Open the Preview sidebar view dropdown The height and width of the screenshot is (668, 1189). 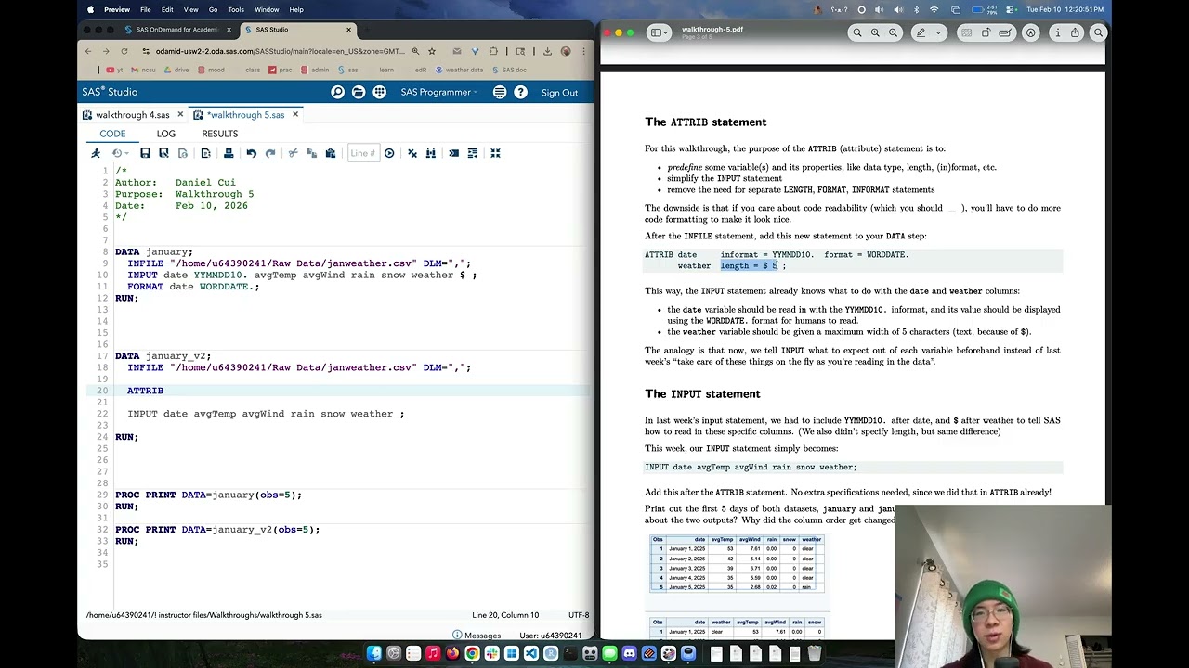(660, 32)
